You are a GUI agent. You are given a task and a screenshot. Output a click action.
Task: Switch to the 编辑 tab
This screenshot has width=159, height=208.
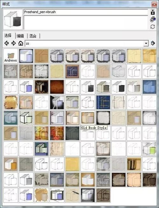(x=20, y=36)
